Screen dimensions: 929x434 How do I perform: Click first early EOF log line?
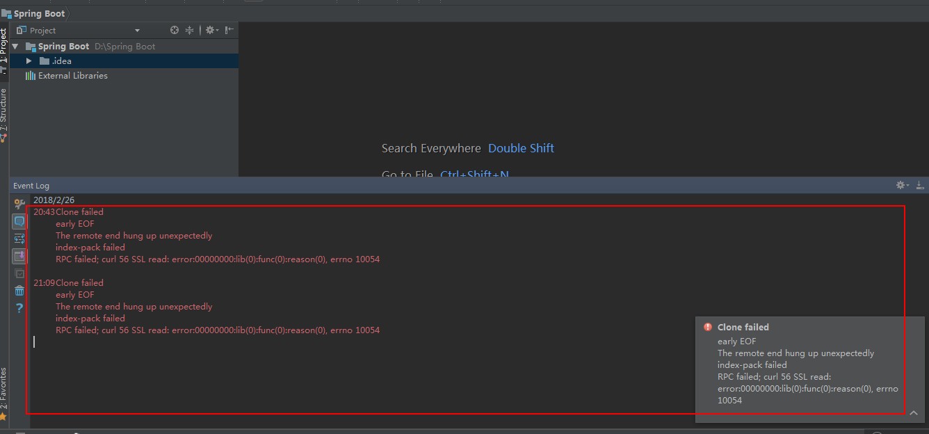pos(74,223)
